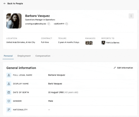
Task: Copy the phone number using the copy icon
Action: tap(67, 24)
